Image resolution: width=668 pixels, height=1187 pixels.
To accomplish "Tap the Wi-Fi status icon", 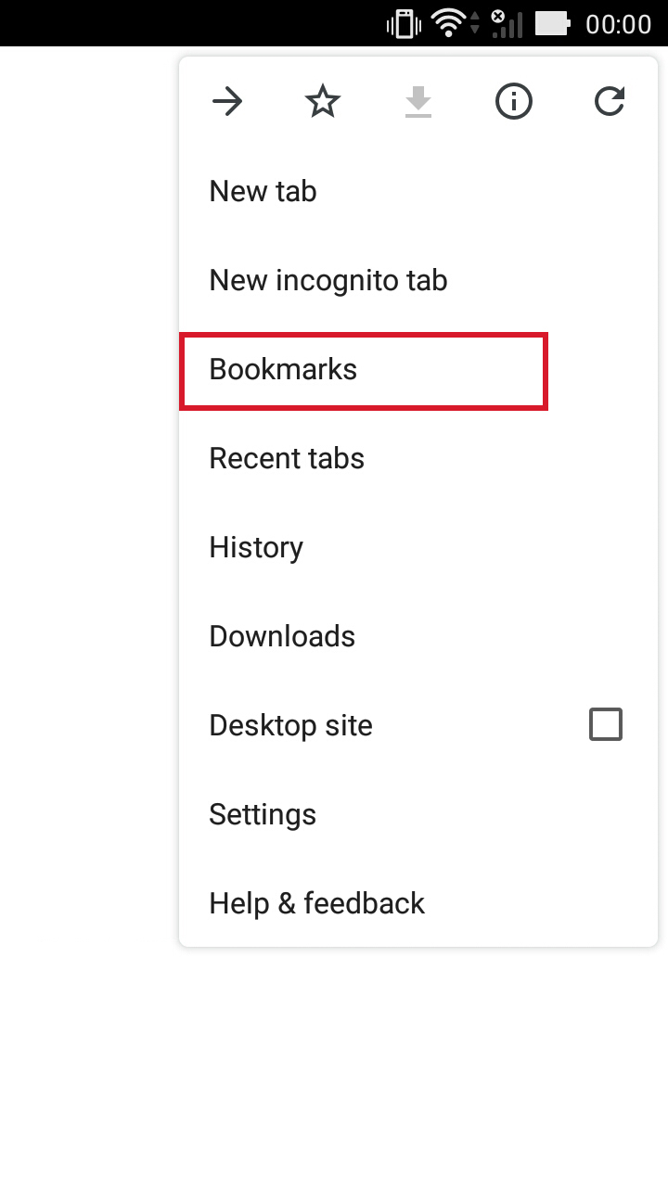I will coord(448,23).
